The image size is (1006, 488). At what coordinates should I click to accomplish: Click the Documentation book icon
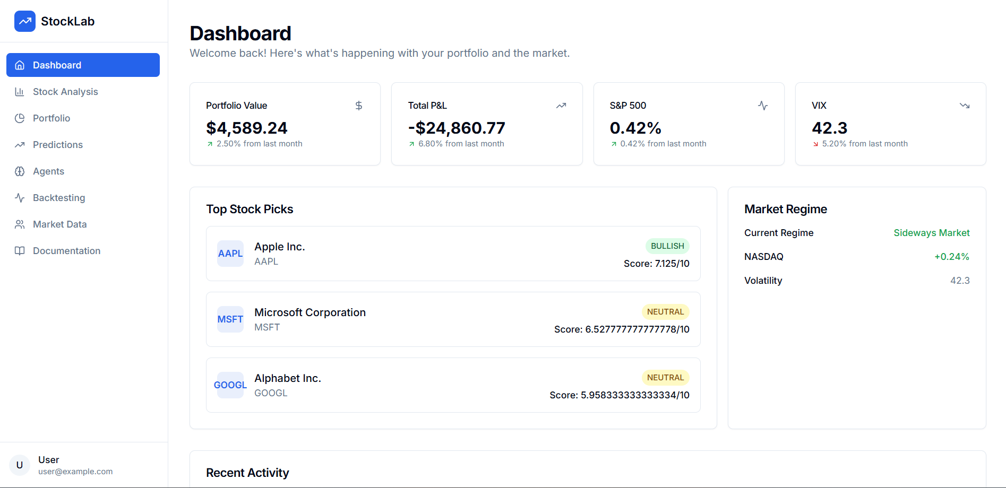pyautogui.click(x=20, y=251)
